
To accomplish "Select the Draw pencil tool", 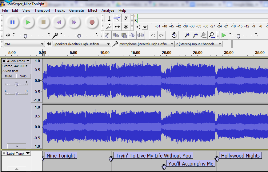I will (126, 18).
